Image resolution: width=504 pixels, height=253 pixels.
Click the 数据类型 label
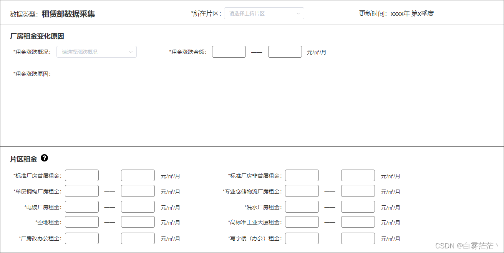(x=24, y=14)
